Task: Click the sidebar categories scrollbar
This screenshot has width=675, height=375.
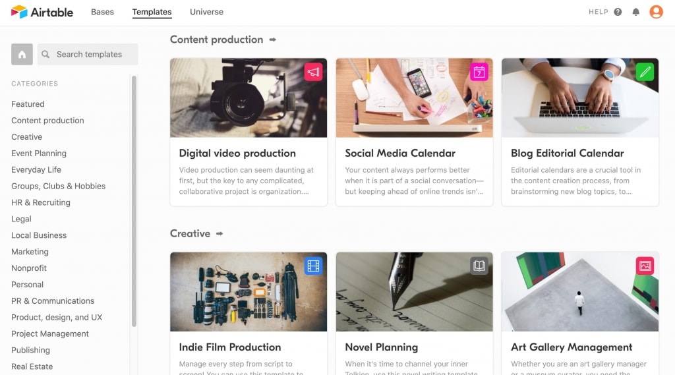Action: point(134,201)
